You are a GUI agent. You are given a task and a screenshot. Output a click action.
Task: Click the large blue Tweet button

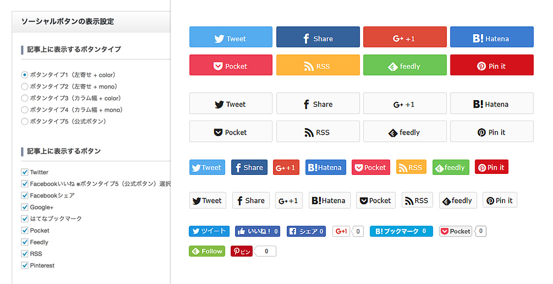pos(231,37)
